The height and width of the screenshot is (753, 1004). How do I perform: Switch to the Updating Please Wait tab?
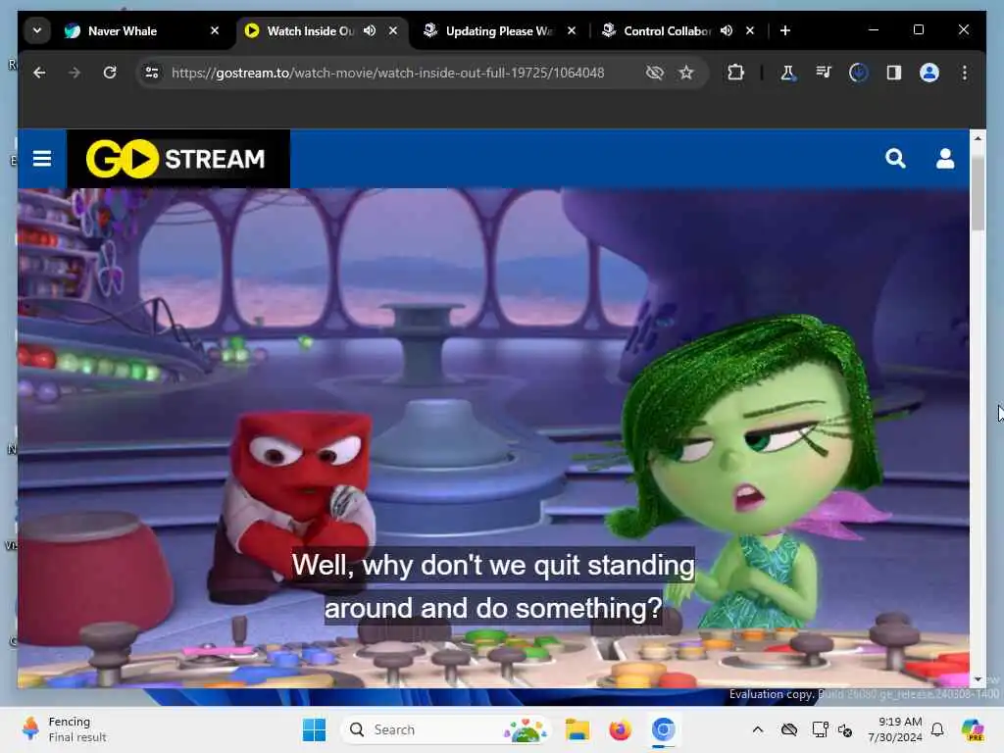(499, 30)
